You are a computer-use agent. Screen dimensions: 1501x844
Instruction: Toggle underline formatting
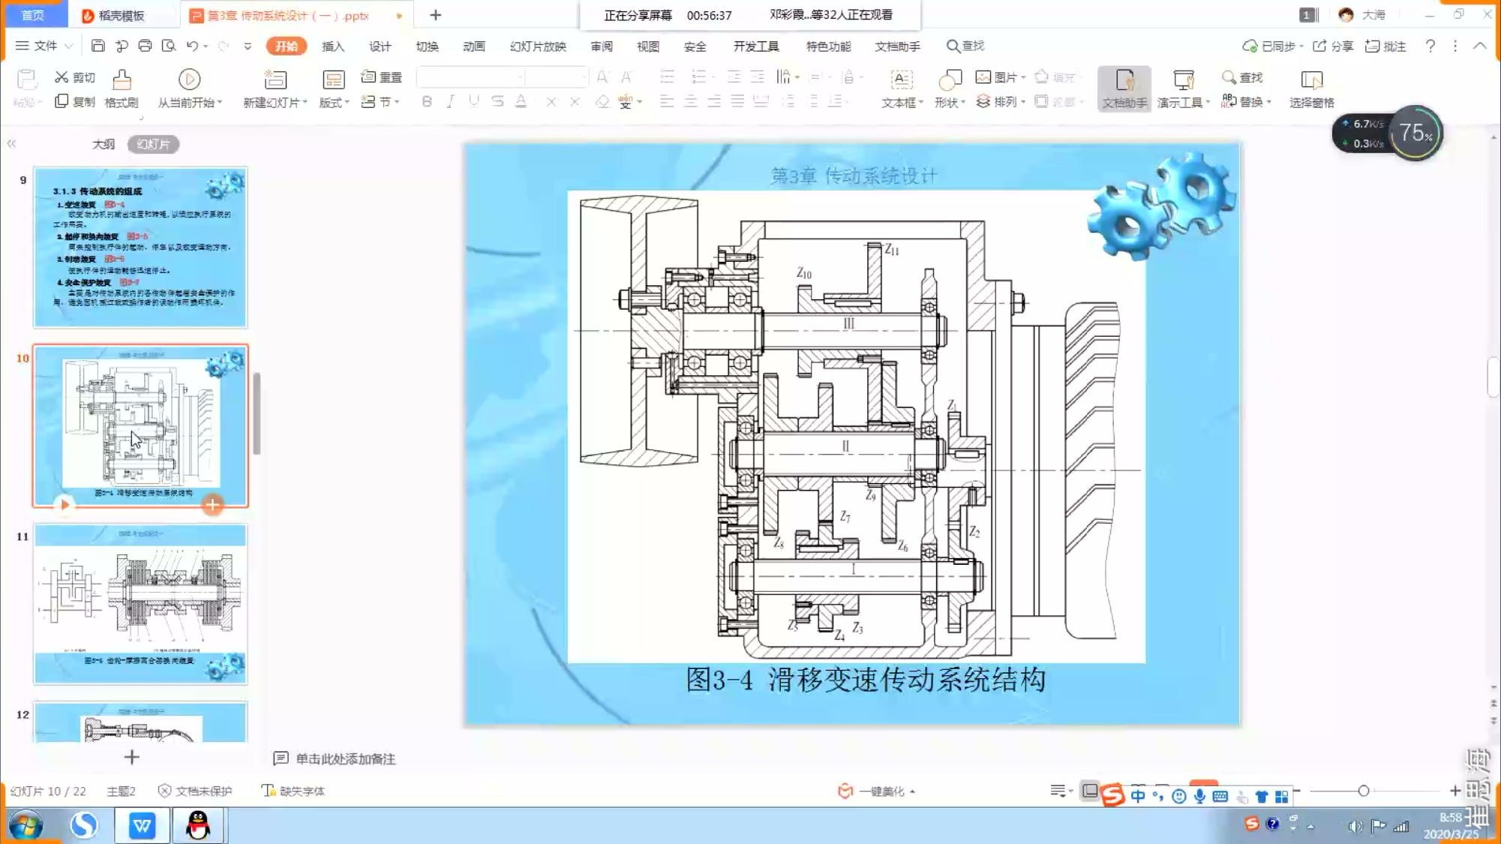[x=473, y=101]
